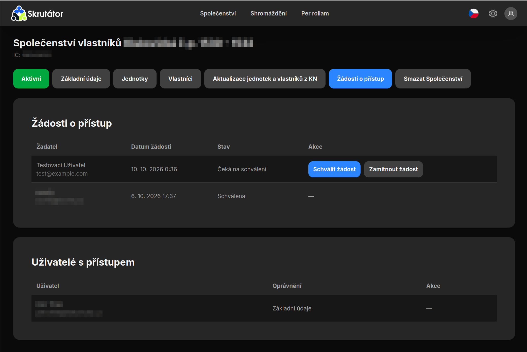Click the Skrutátor logo icon
This screenshot has width=527, height=352.
19,13
